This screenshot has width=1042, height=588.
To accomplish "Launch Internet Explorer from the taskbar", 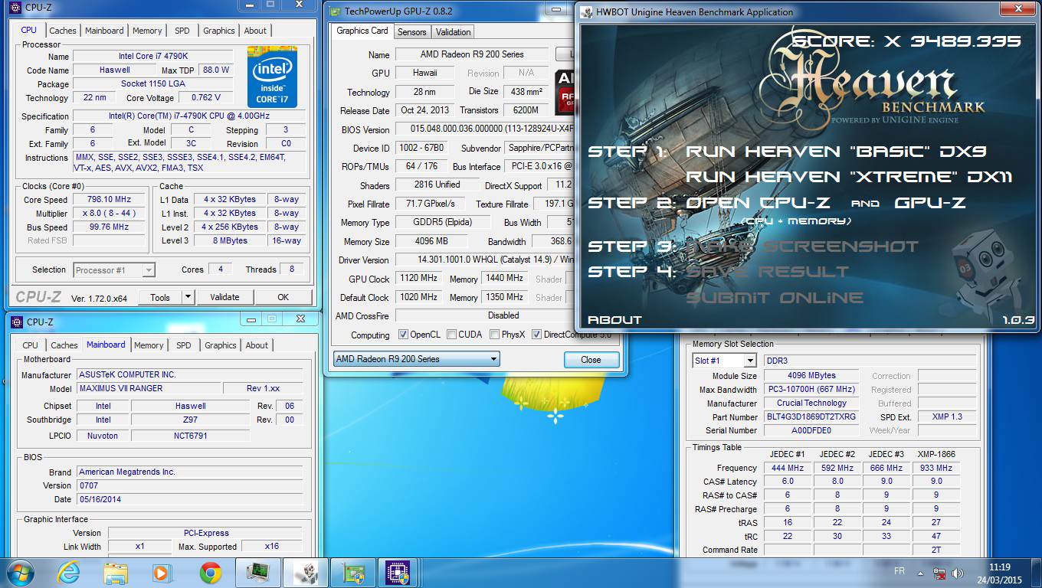I will tap(68, 573).
